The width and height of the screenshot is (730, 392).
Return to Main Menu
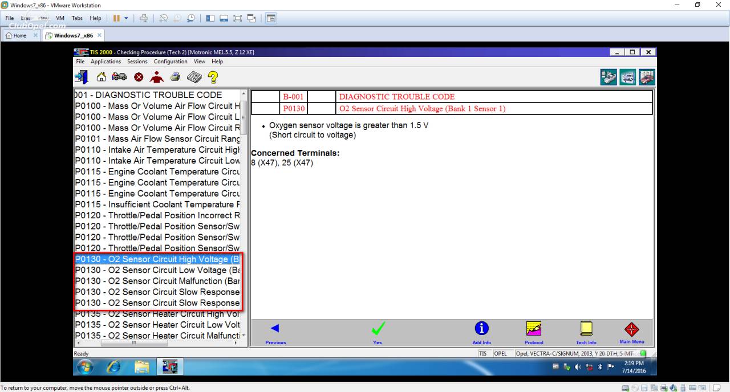coord(632,333)
